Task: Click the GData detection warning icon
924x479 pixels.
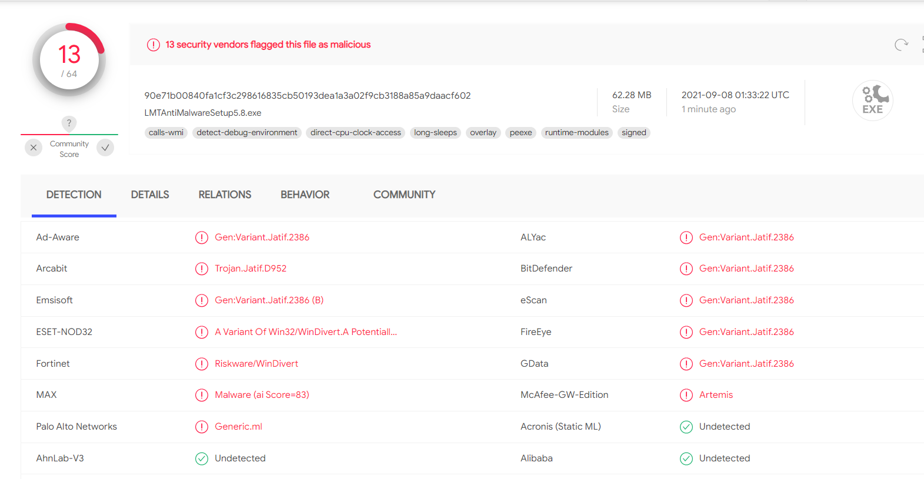Action: click(686, 364)
